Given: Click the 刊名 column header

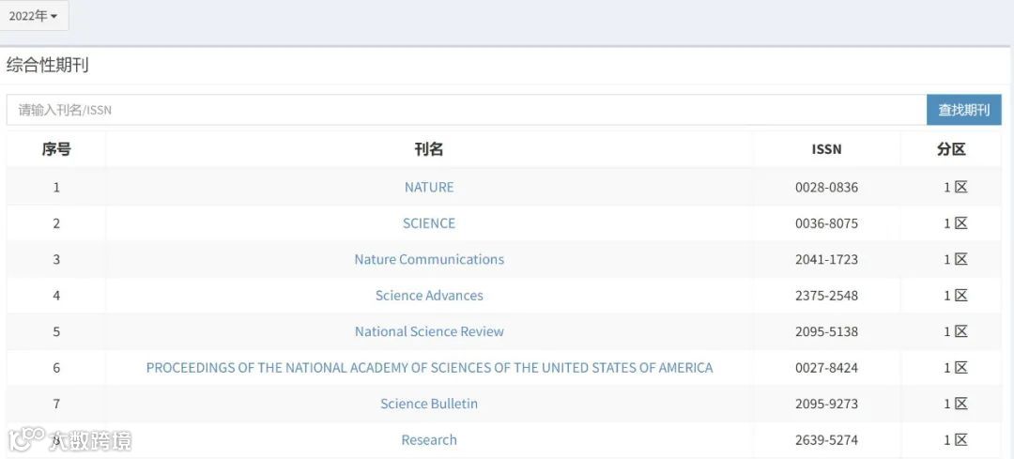Looking at the screenshot, I should pyautogui.click(x=429, y=149).
